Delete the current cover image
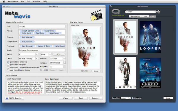Screen dimensions: 178x111 96,71
